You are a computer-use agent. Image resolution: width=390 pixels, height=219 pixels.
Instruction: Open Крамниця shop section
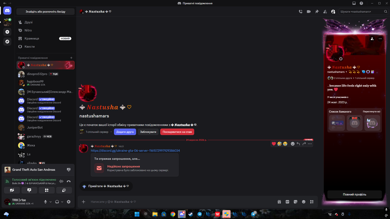pyautogui.click(x=45, y=39)
